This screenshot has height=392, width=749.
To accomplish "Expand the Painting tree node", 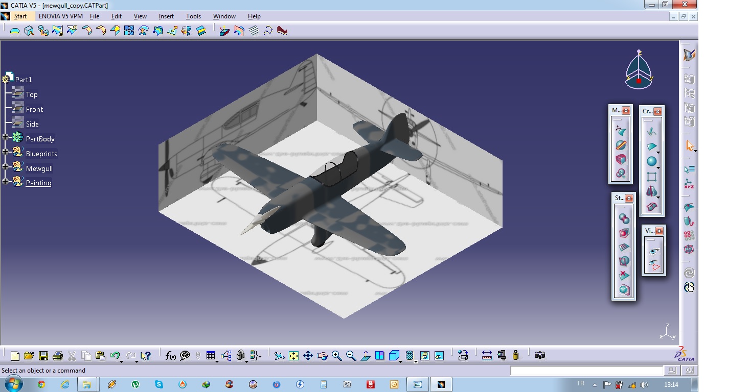I will [5, 181].
